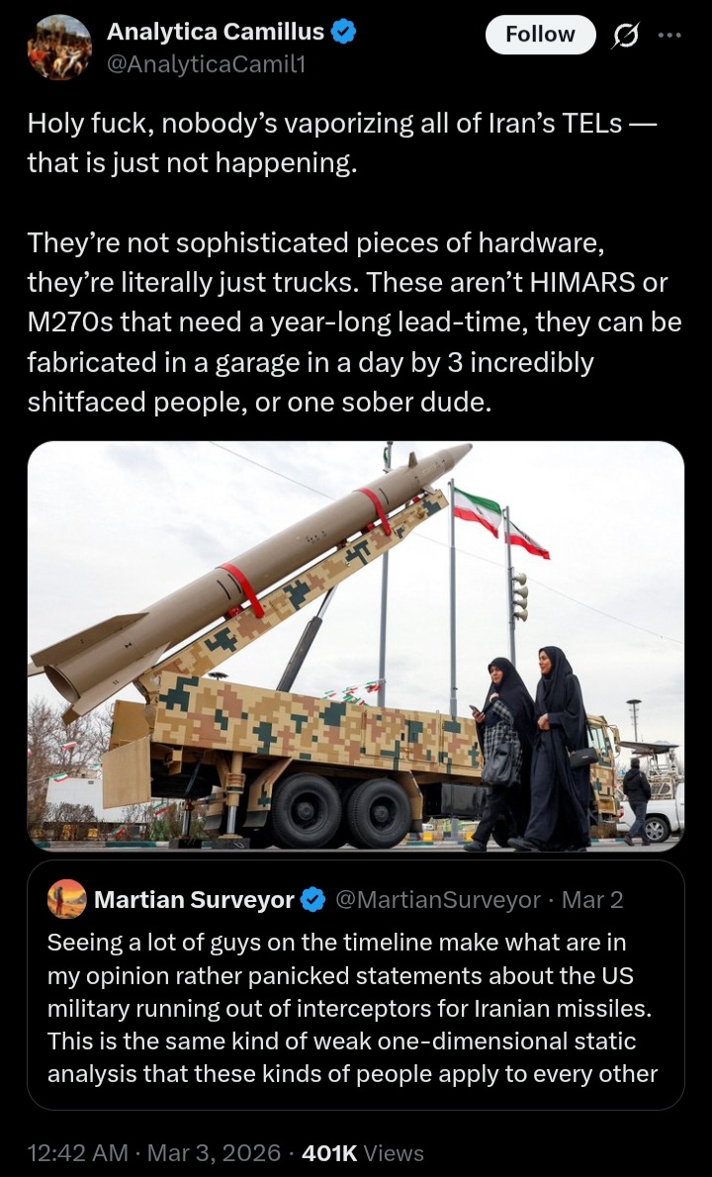
Task: Follow Analytica Camillus
Action: pyautogui.click(x=540, y=35)
